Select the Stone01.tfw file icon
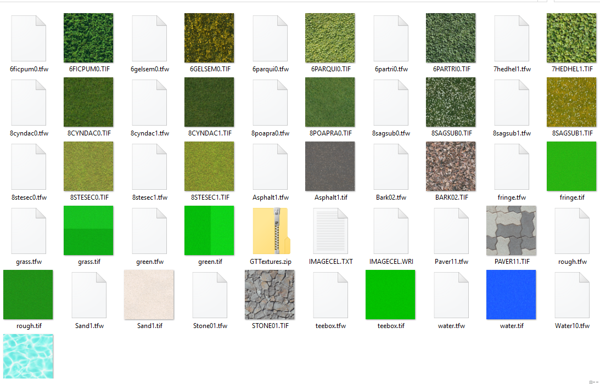 coord(209,295)
